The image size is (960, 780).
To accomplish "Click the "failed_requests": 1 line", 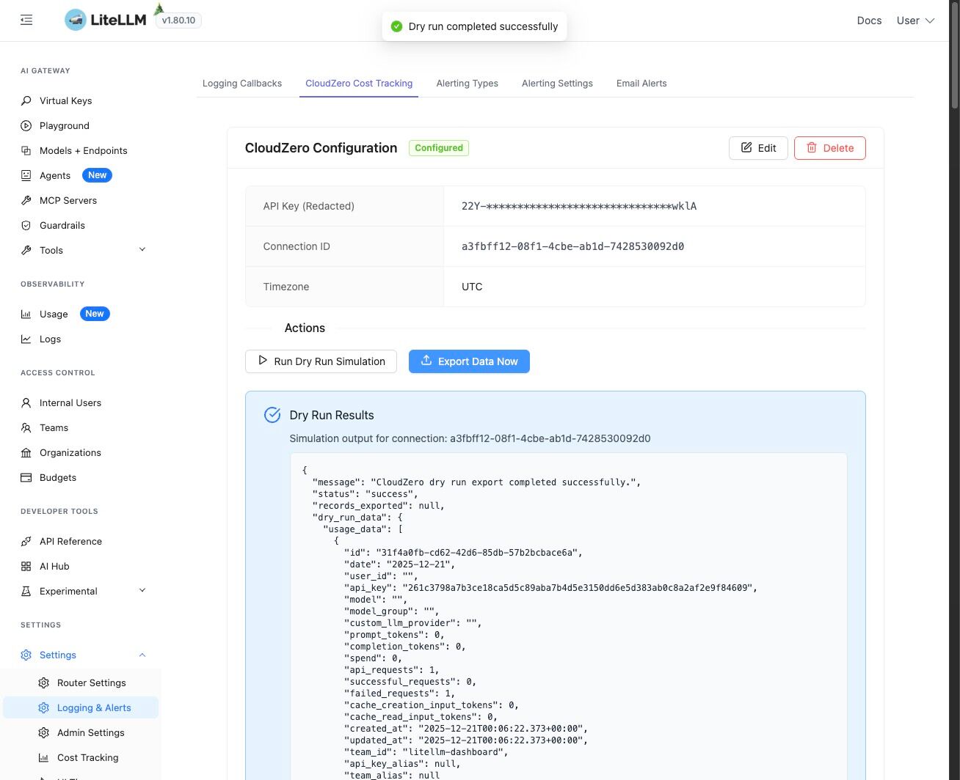I will click(399, 693).
